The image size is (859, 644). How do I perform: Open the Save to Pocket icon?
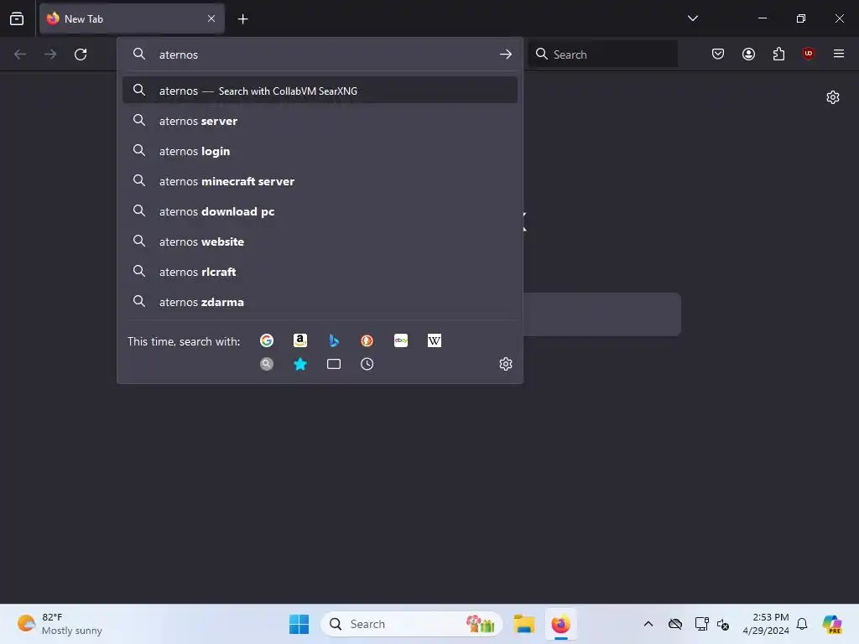click(x=718, y=54)
